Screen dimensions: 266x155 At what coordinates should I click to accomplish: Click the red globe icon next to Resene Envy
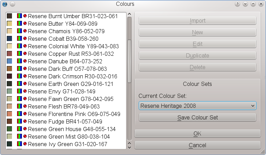[25, 91]
